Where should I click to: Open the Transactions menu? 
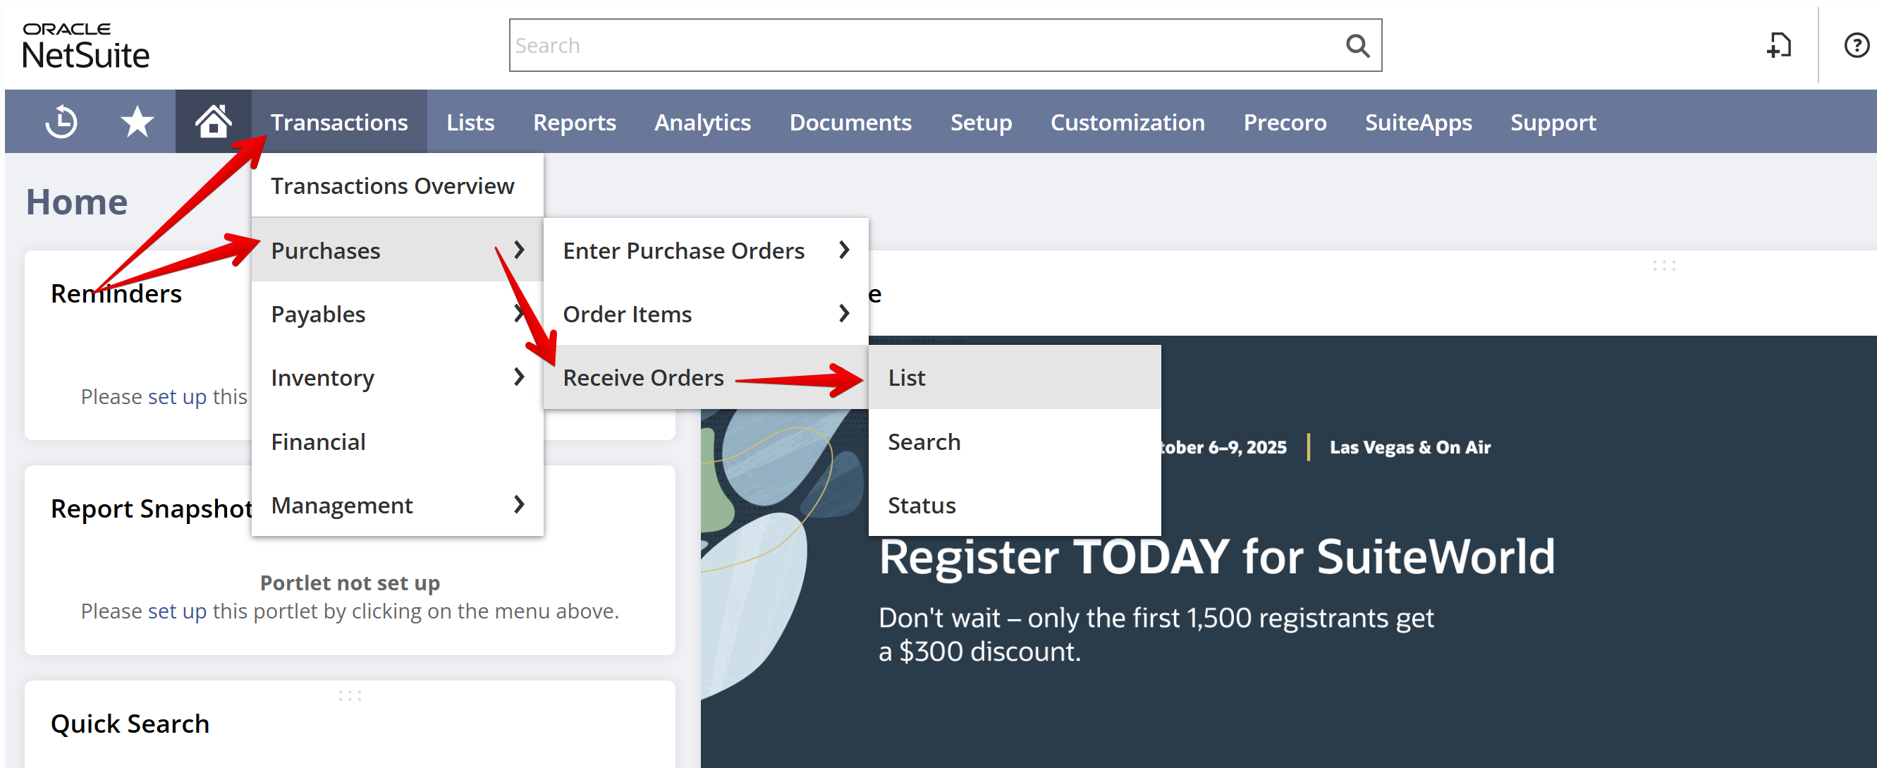(x=339, y=123)
